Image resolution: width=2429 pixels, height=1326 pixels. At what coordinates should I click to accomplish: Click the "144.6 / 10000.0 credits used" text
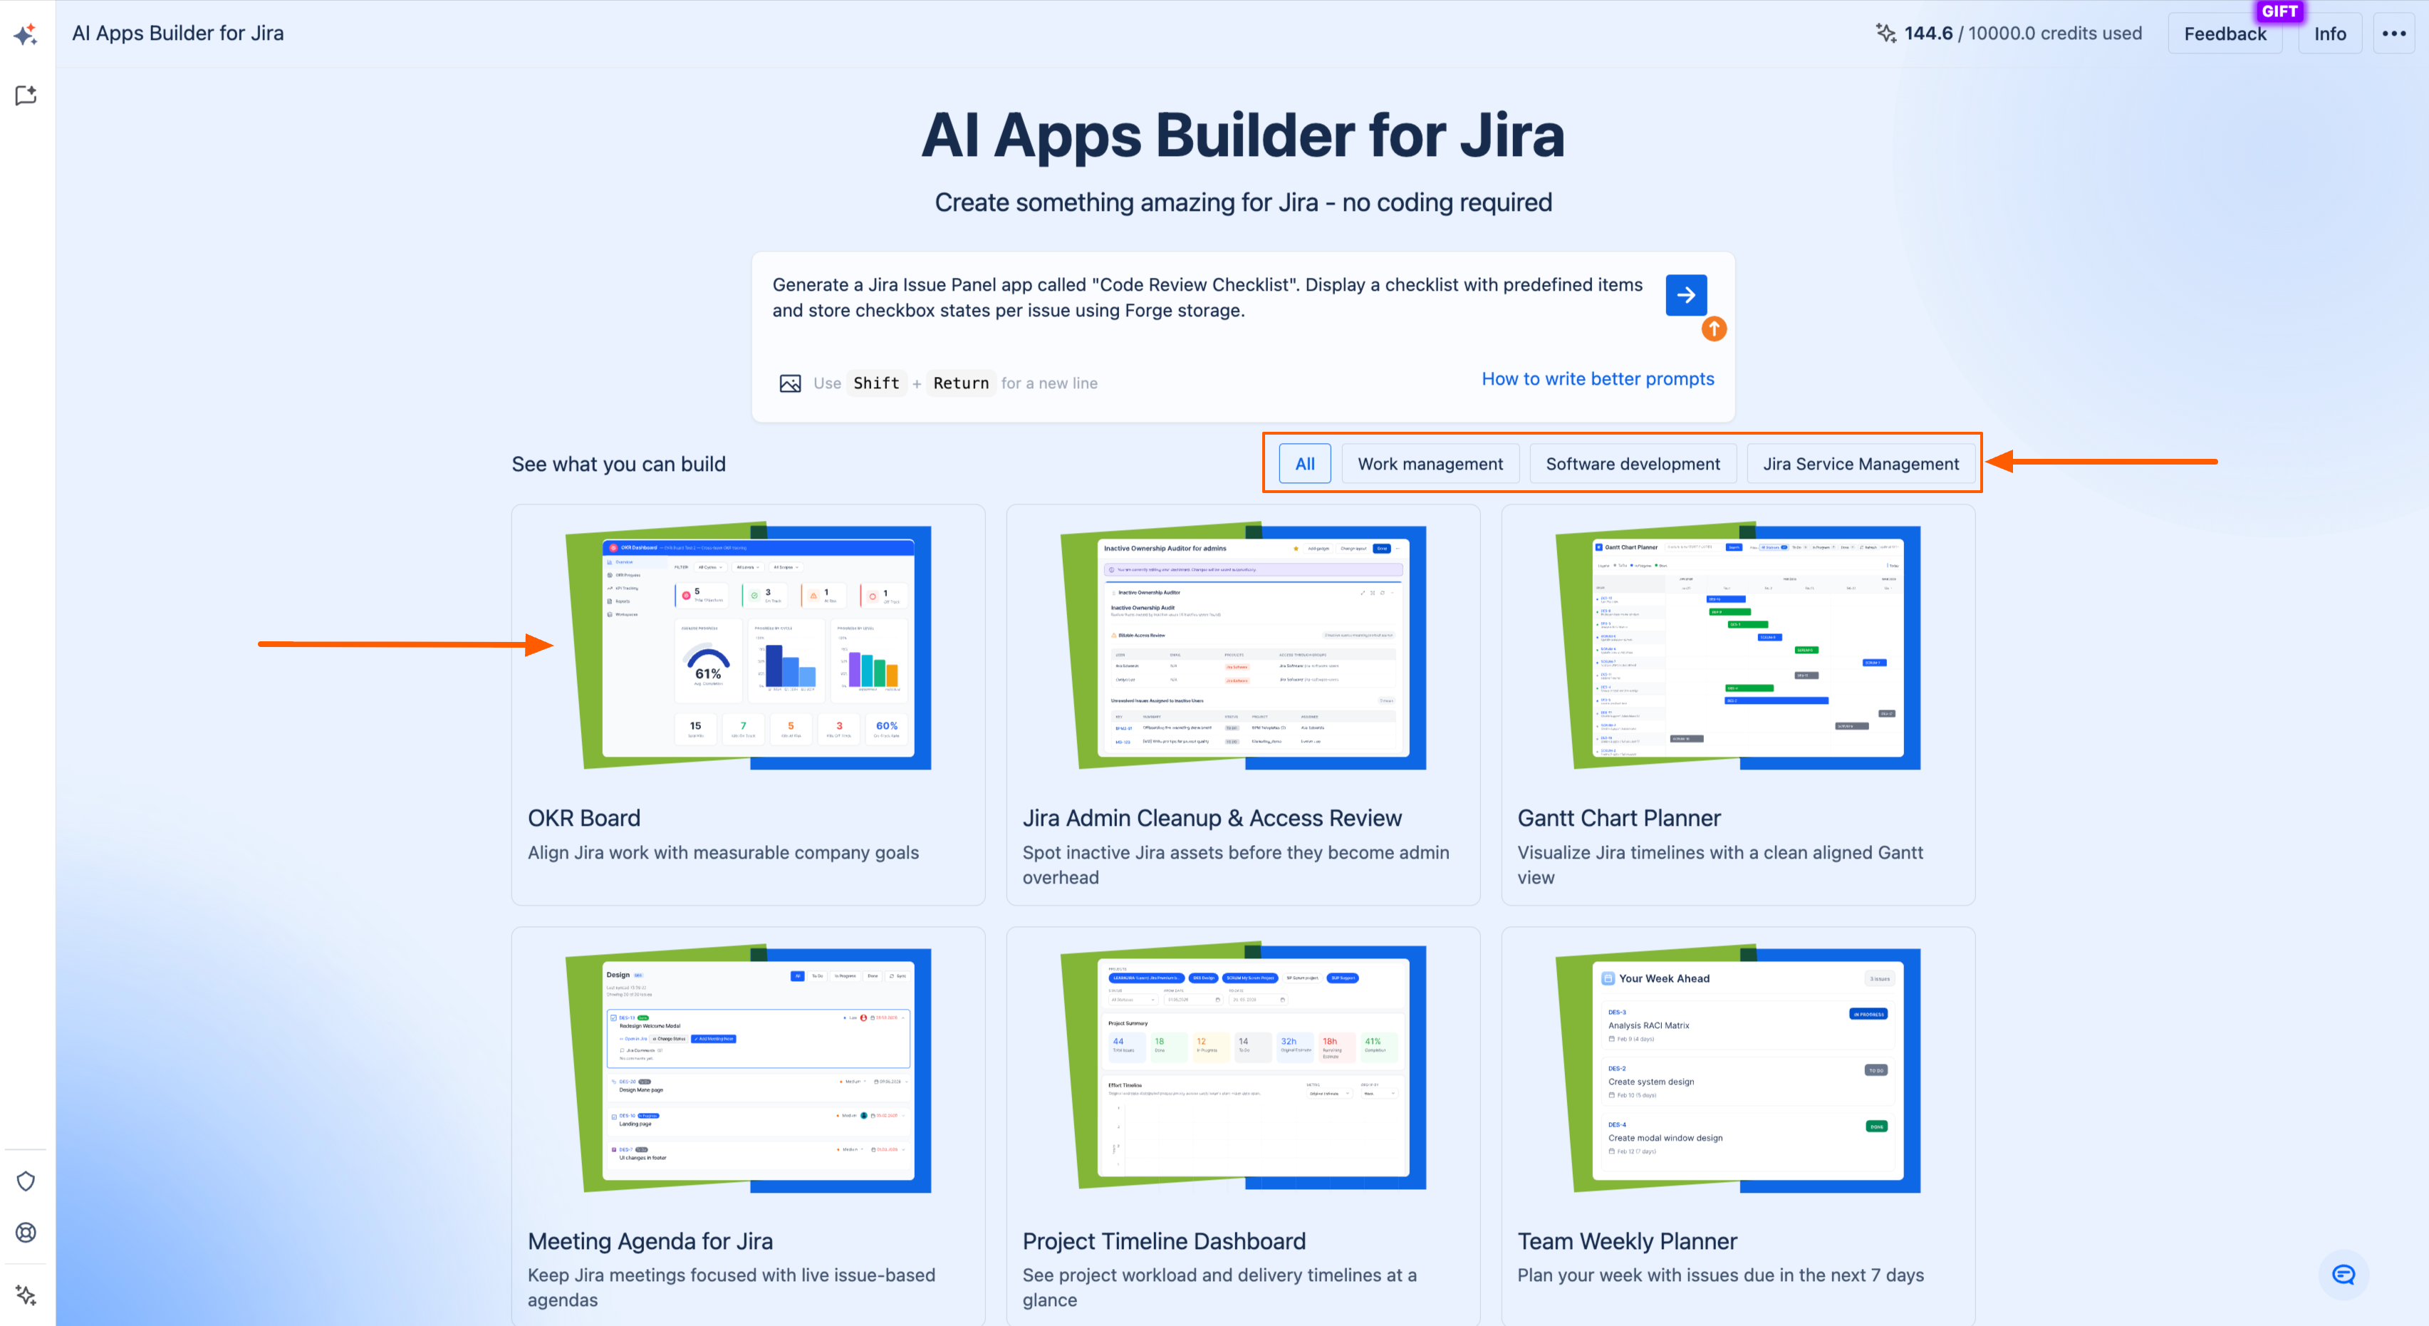(2022, 33)
